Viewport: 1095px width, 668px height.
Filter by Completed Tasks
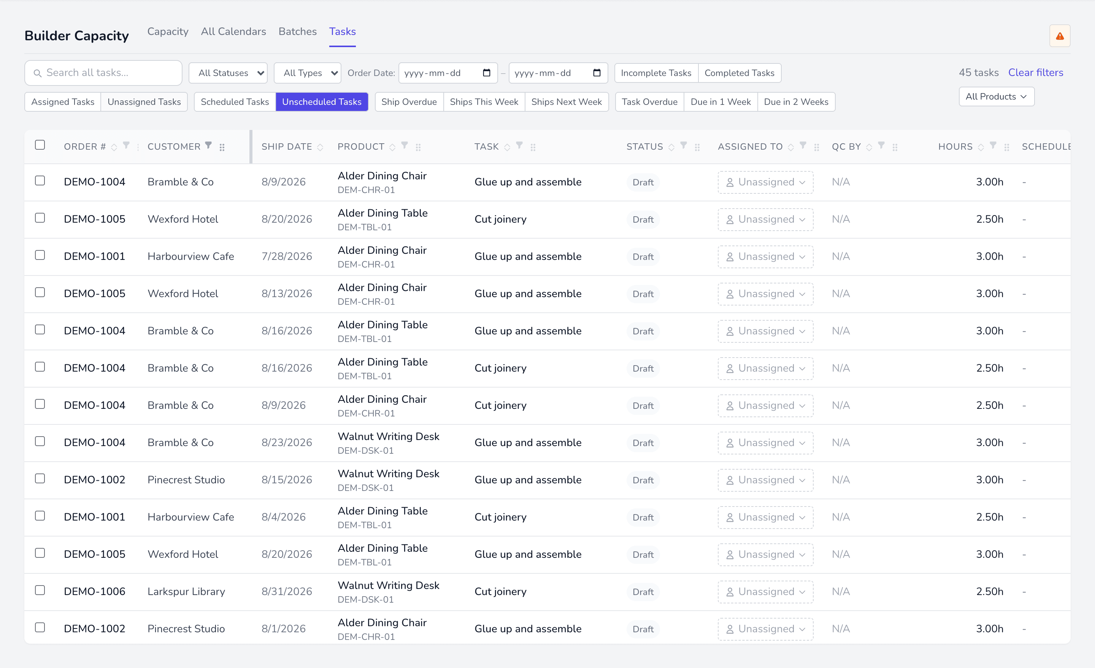(740, 73)
